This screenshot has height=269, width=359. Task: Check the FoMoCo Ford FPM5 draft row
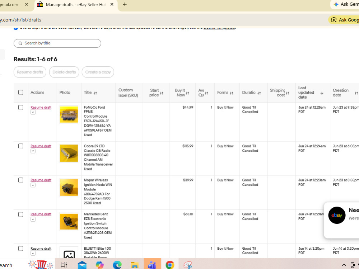[20, 107]
